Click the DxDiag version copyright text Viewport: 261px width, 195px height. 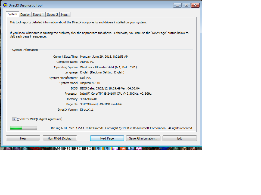[122, 128]
